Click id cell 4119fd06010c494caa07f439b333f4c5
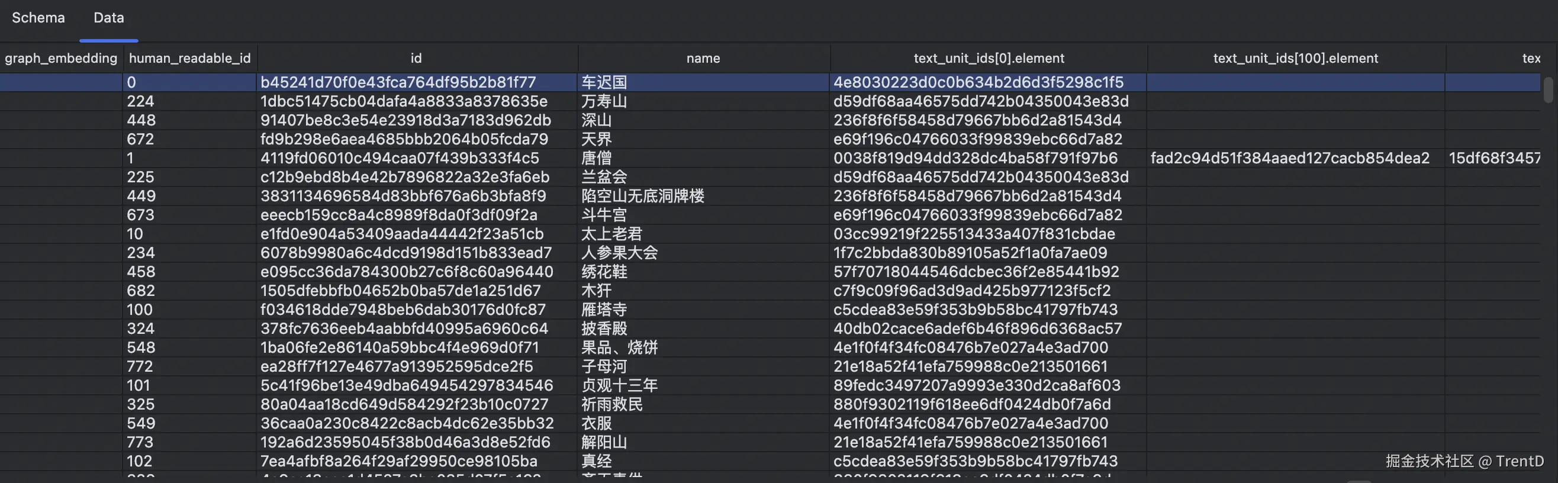The image size is (1558, 483). click(x=417, y=158)
